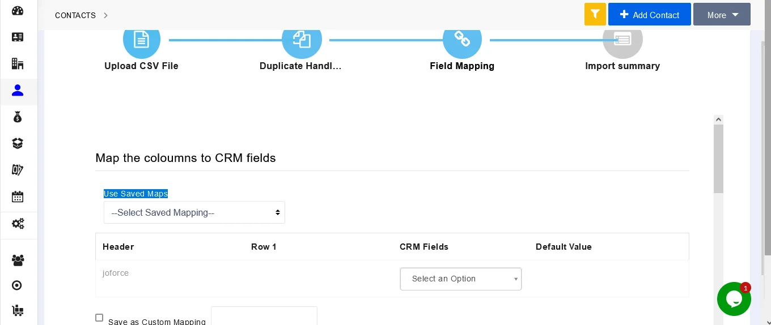This screenshot has height=325, width=771.
Task: Open the building icon in sidebar
Action: pos(18,63)
